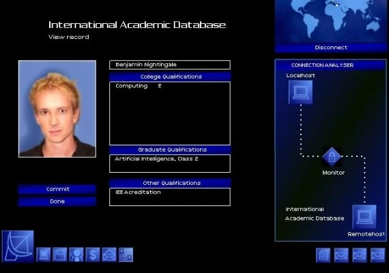The height and width of the screenshot is (273, 389).
Task: Open the agent status person icon
Action: 76,255
